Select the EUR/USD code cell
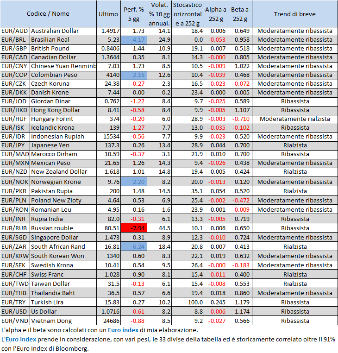Viewport: 338px width, 353px height. point(15,311)
